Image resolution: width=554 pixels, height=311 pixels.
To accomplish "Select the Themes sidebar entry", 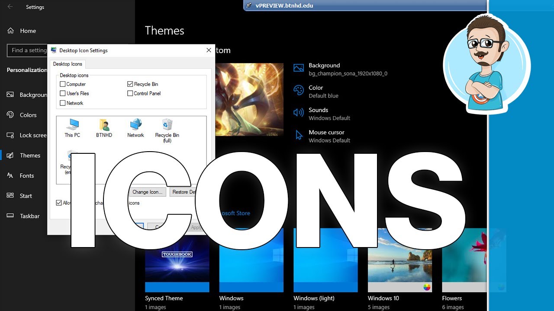I will [x=24, y=155].
